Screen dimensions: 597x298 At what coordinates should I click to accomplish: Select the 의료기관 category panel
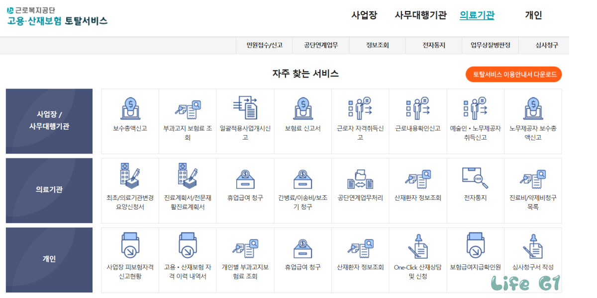pyautogui.click(x=49, y=190)
